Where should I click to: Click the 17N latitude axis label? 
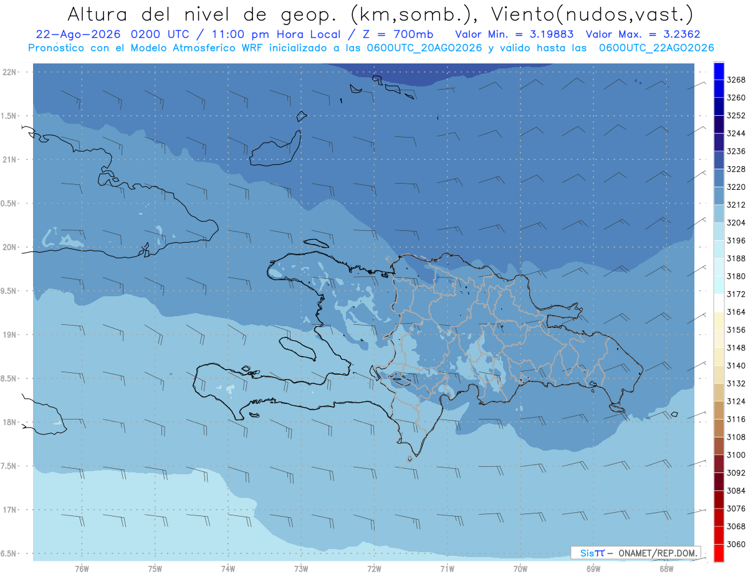tap(10, 510)
